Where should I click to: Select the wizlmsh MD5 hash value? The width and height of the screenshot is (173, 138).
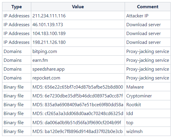pos(78,132)
